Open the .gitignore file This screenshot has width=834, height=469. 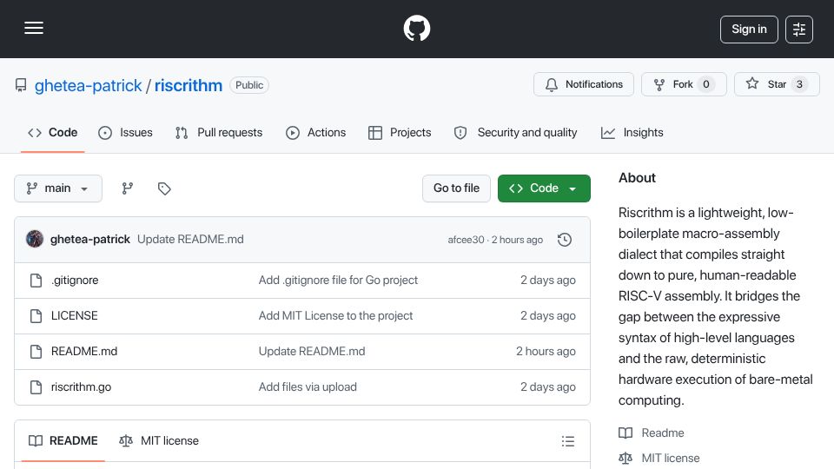pos(75,281)
